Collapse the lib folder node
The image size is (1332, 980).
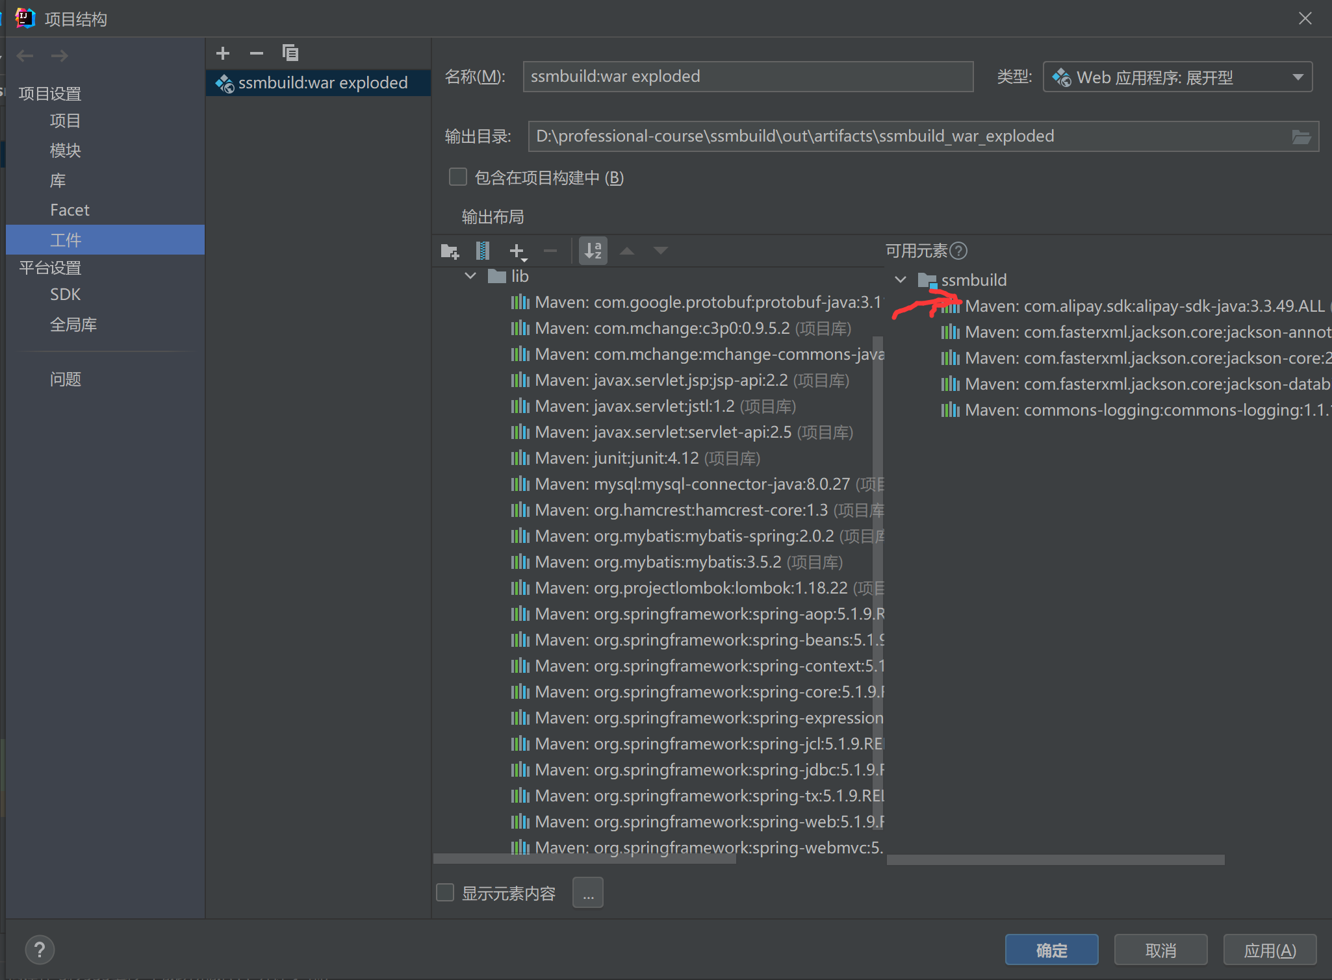coord(470,276)
